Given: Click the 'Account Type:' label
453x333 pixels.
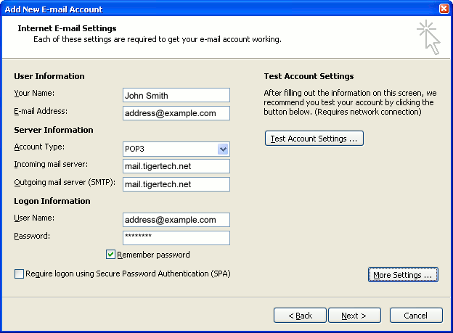Looking at the screenshot, I should pos(38,147).
